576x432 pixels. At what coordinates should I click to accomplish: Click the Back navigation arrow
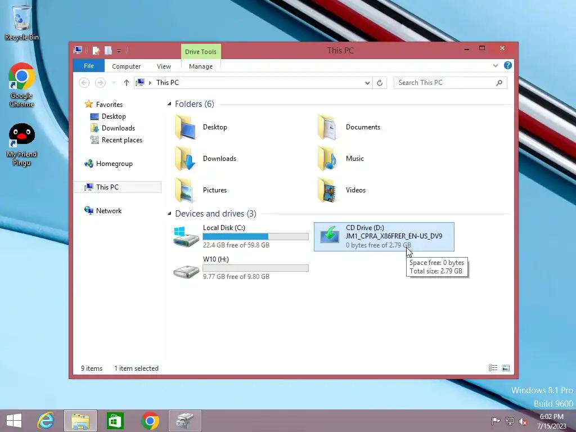coord(84,83)
